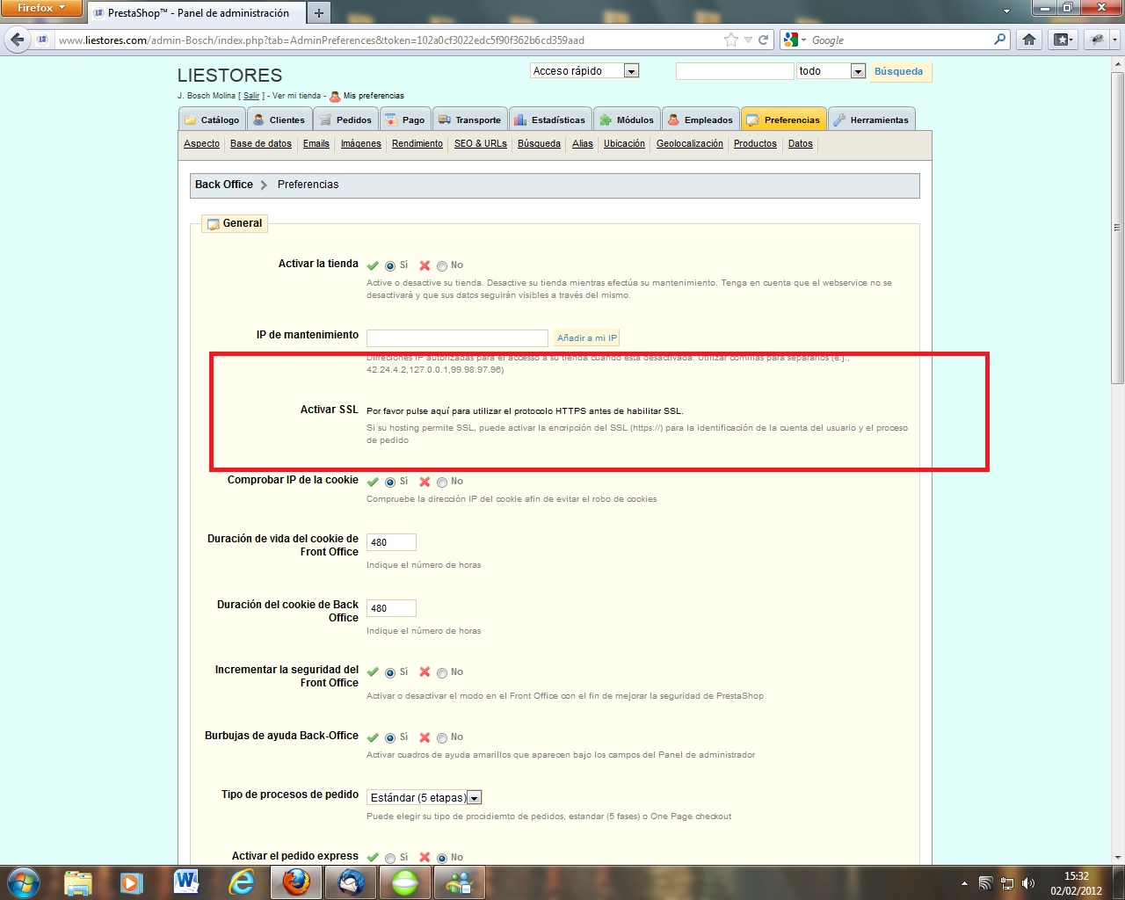Click the Añadir a mi IP button
This screenshot has width=1125, height=900.
[588, 337]
